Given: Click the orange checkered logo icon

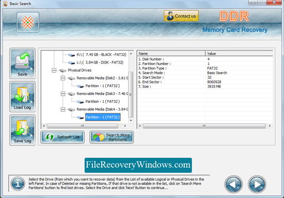Looking at the screenshot, I should coord(28,22).
